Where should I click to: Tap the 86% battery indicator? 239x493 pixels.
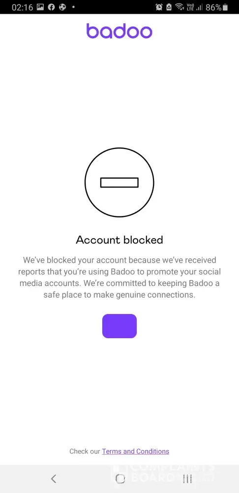(217, 7)
